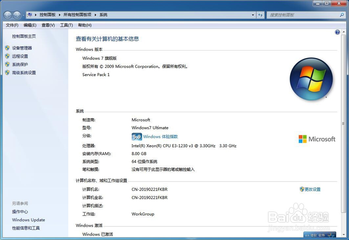Click shield icon next to 系统保护
Screen dimensions: 349x240
[7, 64]
